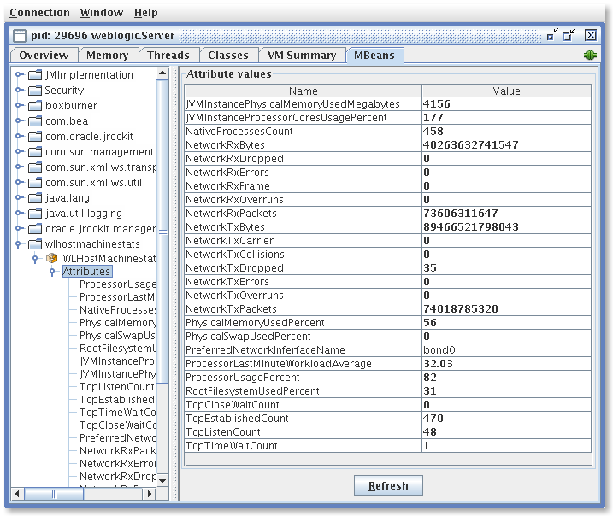Click the horizontal scroll left arrow

[17, 494]
